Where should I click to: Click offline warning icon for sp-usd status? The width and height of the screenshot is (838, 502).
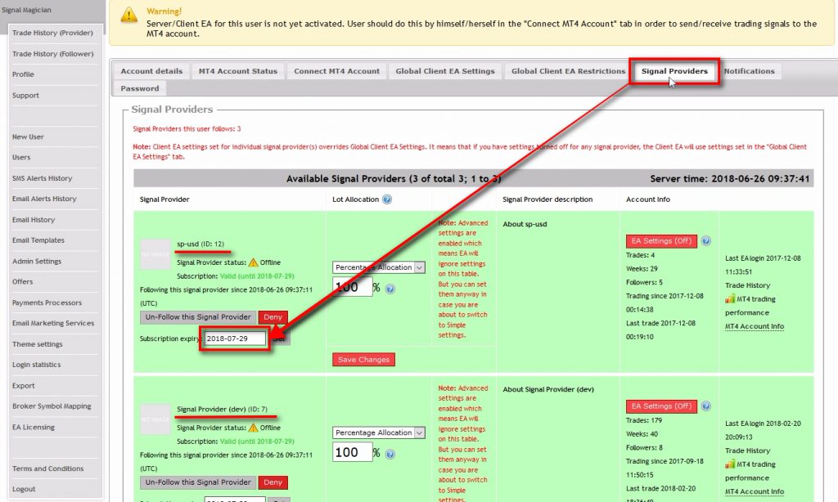[253, 262]
